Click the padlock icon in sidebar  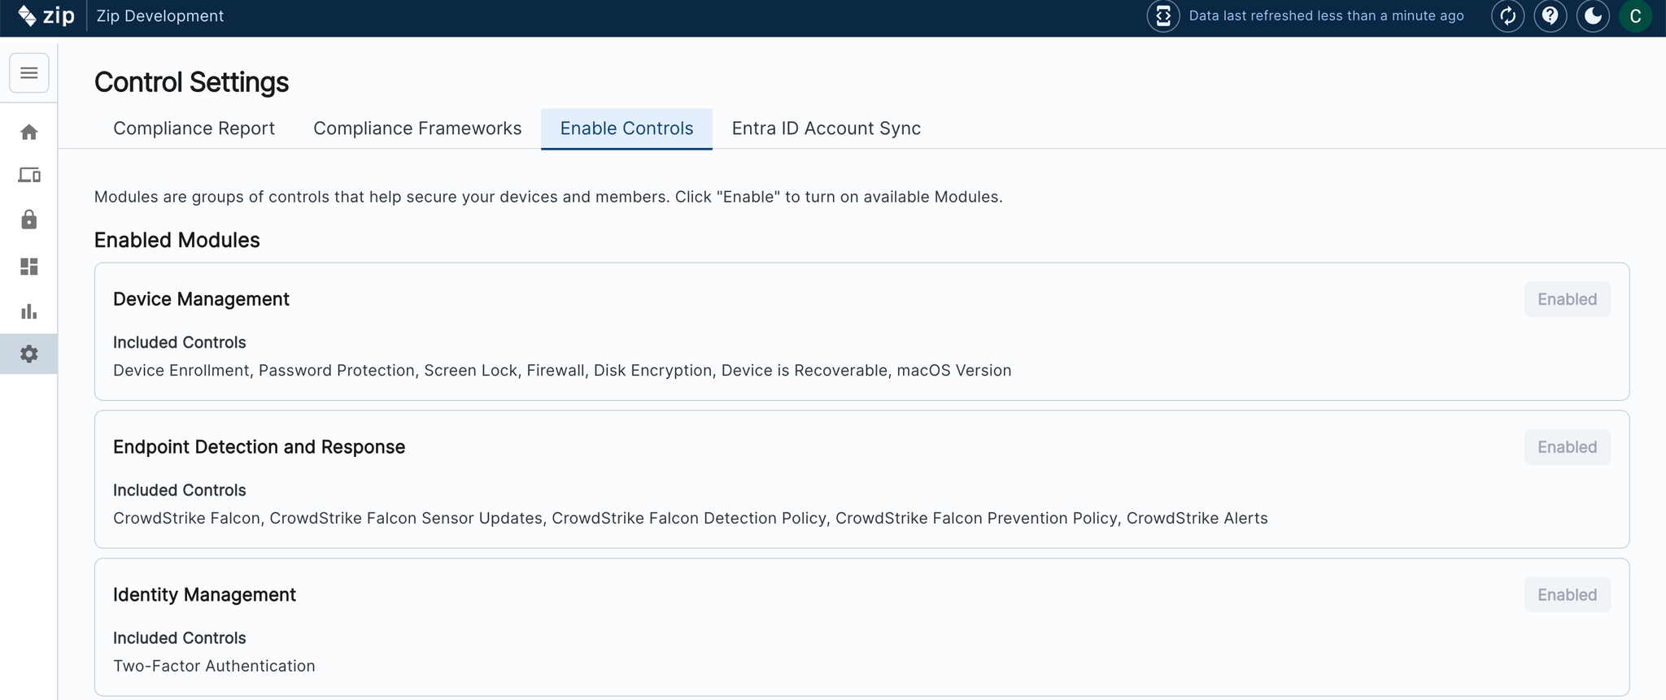[29, 220]
